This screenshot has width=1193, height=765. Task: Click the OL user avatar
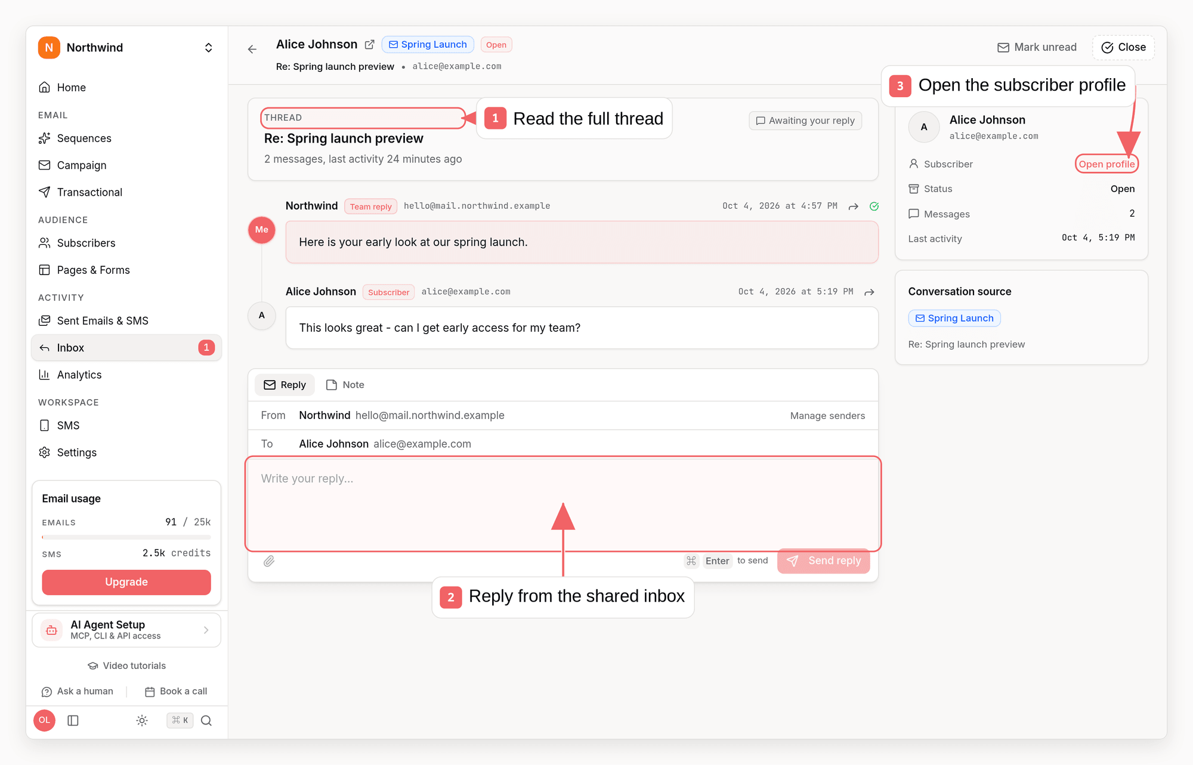45,720
